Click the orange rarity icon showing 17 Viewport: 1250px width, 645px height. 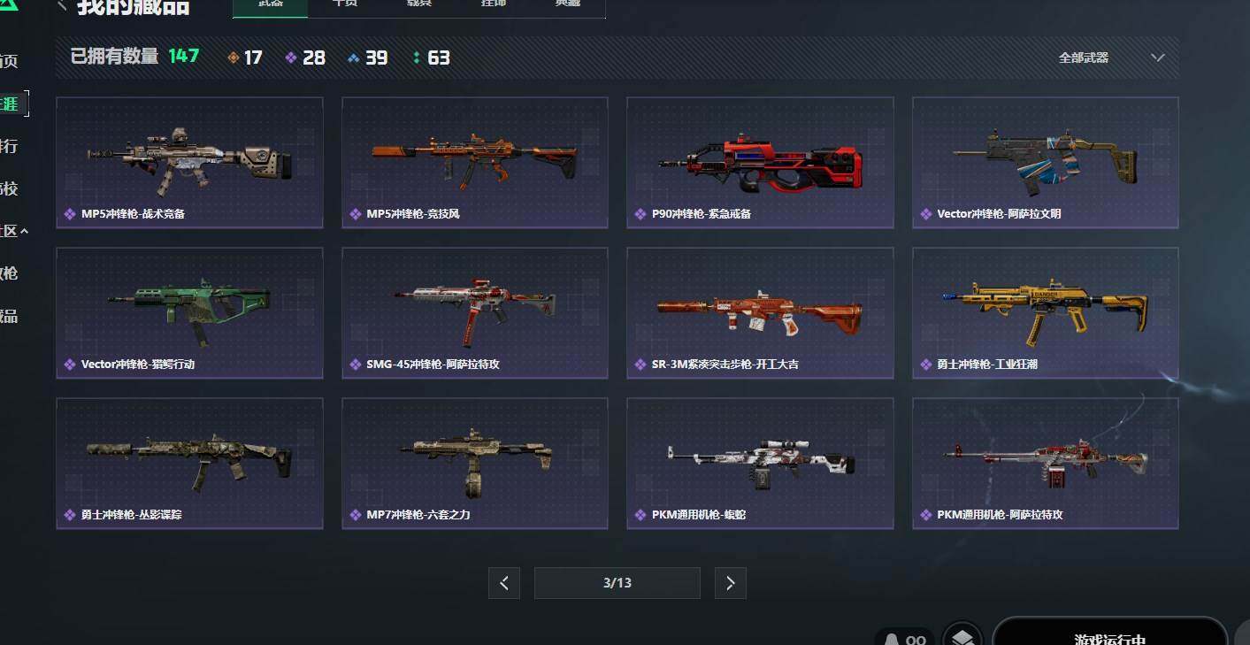point(234,58)
